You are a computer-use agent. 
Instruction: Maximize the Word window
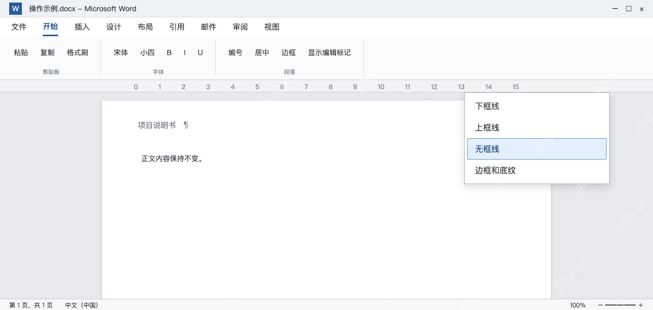(x=629, y=9)
